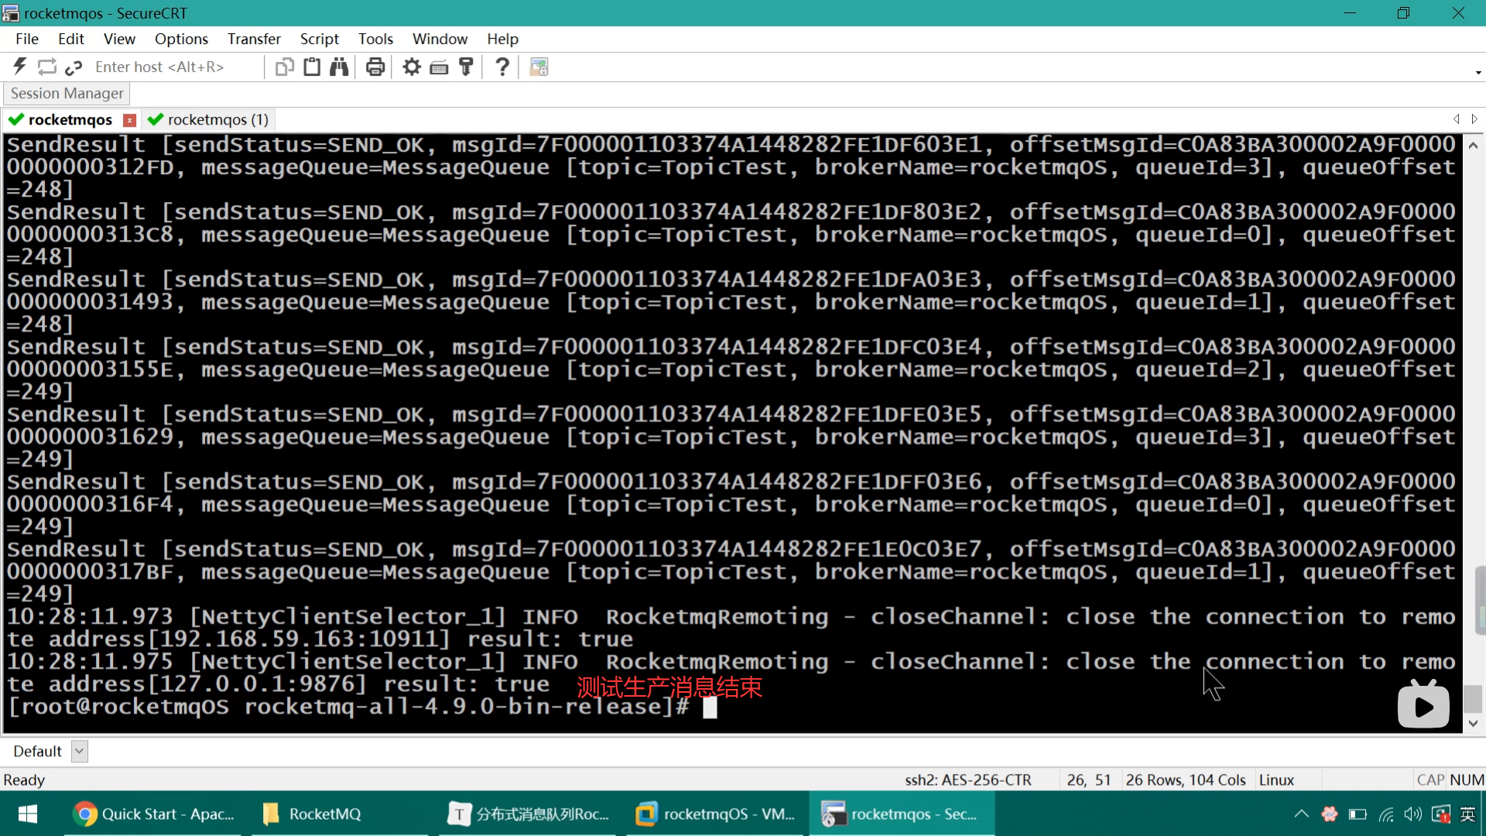Open the Session Manager panel
1486x836 pixels.
pyautogui.click(x=67, y=93)
